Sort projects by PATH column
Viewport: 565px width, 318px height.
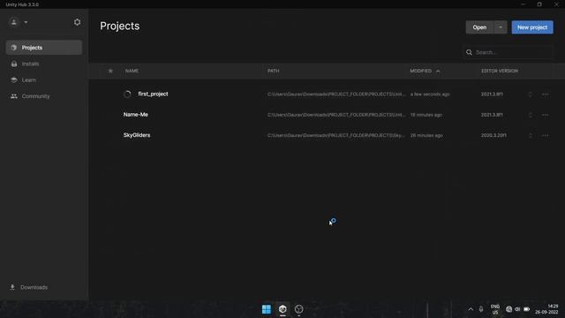click(x=273, y=71)
